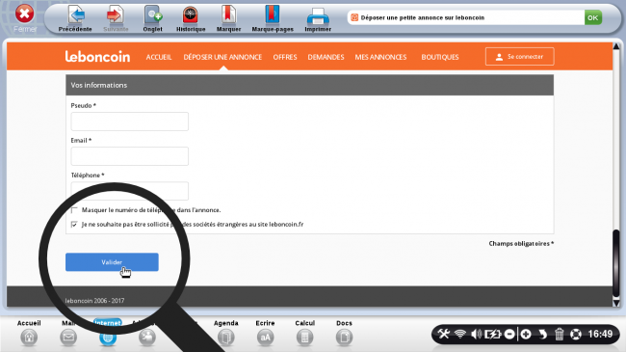Image resolution: width=626 pixels, height=352 pixels.
Task: Click the Champs obligatoires text
Action: [521, 243]
